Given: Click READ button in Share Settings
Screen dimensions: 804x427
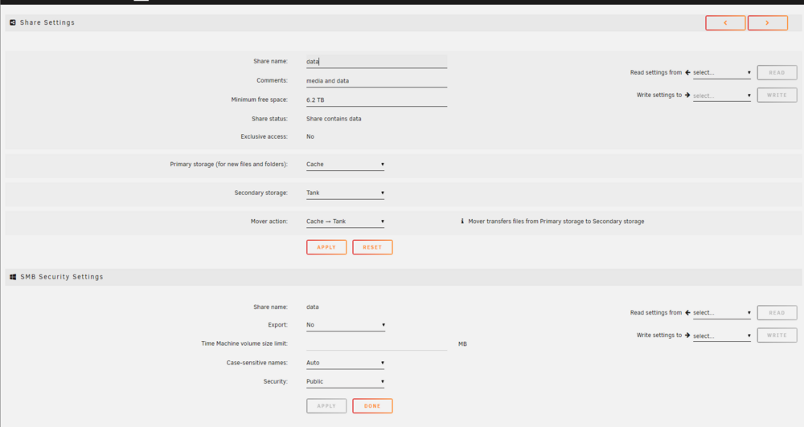Looking at the screenshot, I should [777, 73].
